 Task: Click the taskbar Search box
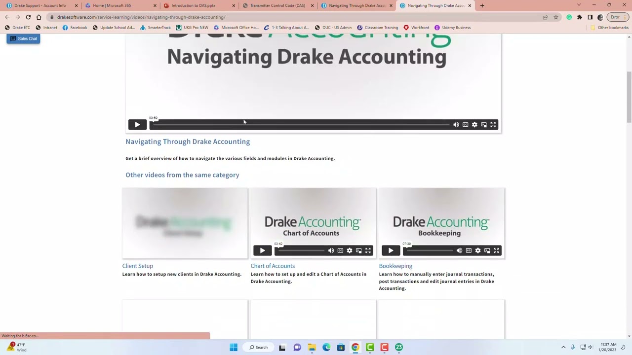[x=259, y=348]
